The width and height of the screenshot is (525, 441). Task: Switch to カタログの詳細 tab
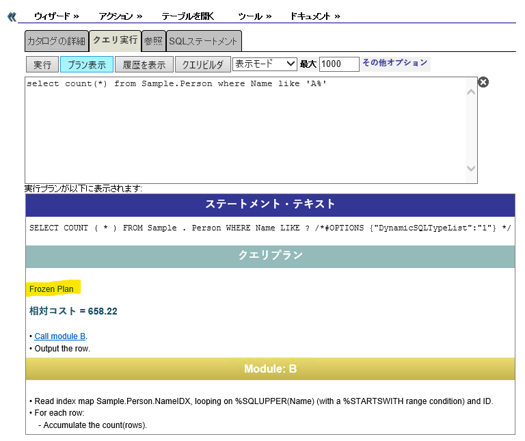click(x=56, y=41)
